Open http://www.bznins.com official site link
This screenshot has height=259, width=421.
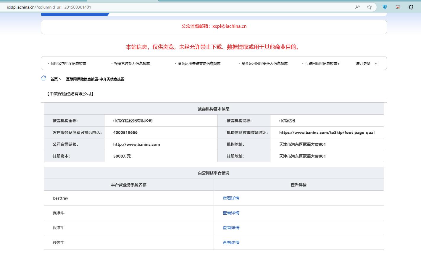(x=137, y=144)
